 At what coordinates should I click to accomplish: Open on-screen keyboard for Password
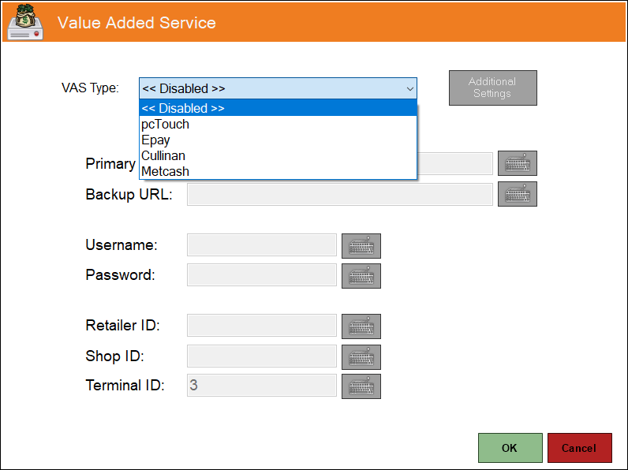tap(361, 276)
